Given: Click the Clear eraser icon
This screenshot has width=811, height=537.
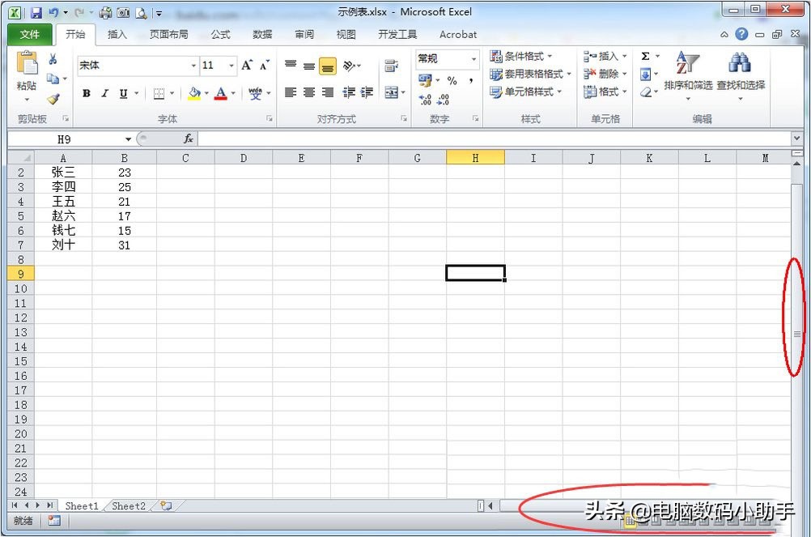Looking at the screenshot, I should 646,92.
